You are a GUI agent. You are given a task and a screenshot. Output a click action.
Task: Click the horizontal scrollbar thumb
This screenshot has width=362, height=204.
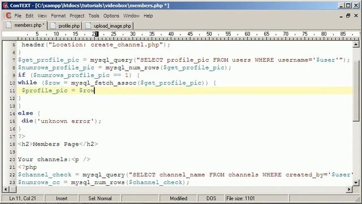pyautogui.click(x=13, y=189)
